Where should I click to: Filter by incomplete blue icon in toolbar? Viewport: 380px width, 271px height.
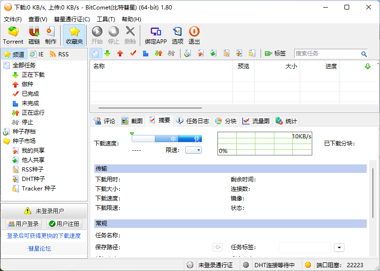(145, 54)
